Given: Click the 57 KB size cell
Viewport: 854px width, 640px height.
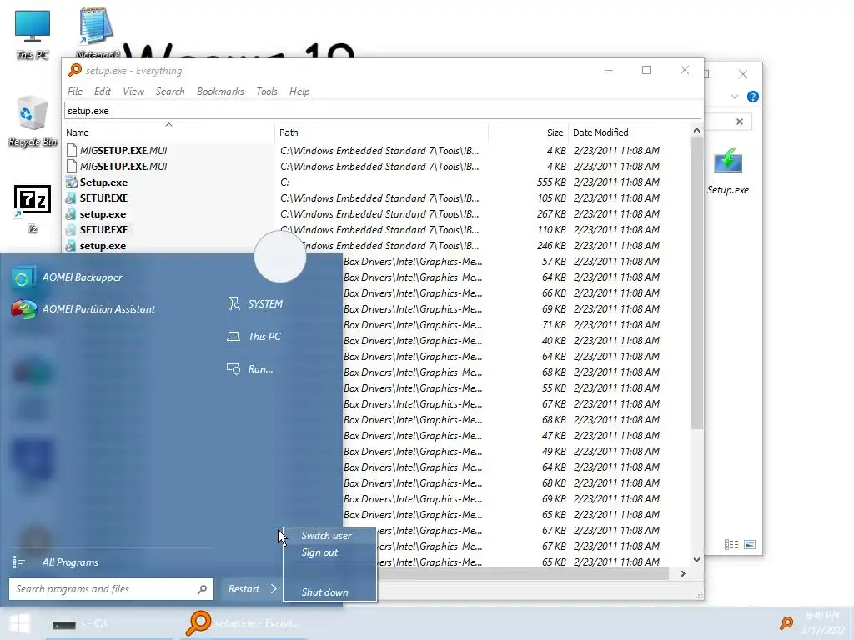Looking at the screenshot, I should [554, 261].
